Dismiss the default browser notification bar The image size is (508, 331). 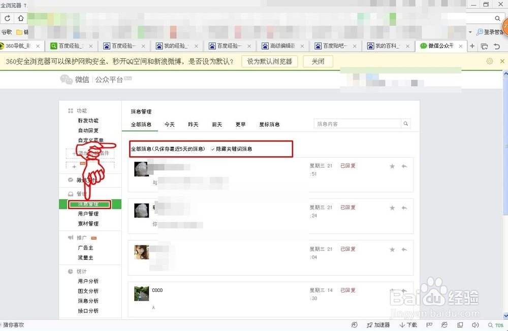pos(502,61)
